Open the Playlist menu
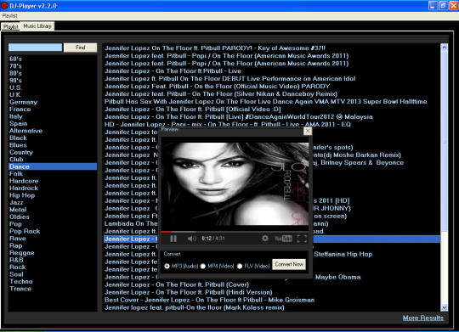The width and height of the screenshot is (459, 332). point(10,16)
